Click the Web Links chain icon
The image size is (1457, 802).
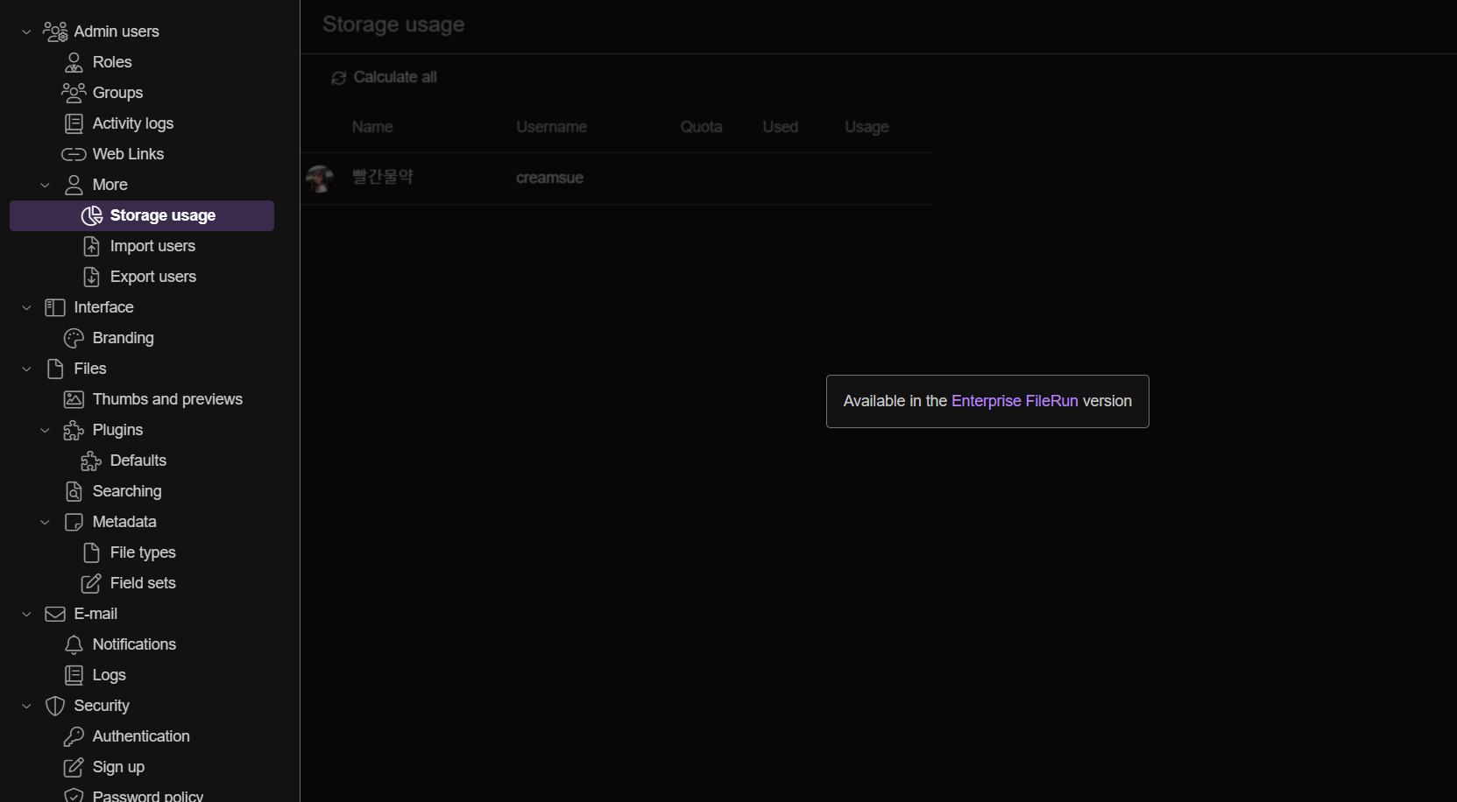pos(74,154)
